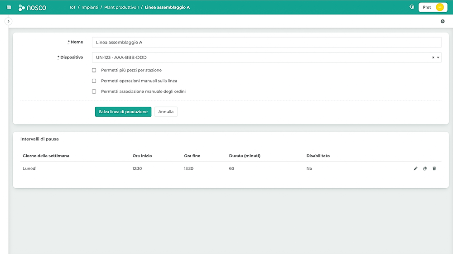The height and width of the screenshot is (254, 453).
Task: Click the Nosco logo
Action: (32, 7)
